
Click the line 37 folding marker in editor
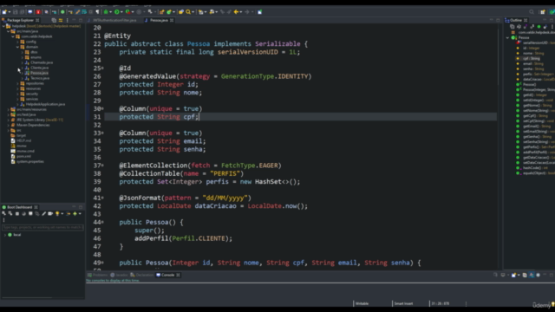tap(102, 166)
